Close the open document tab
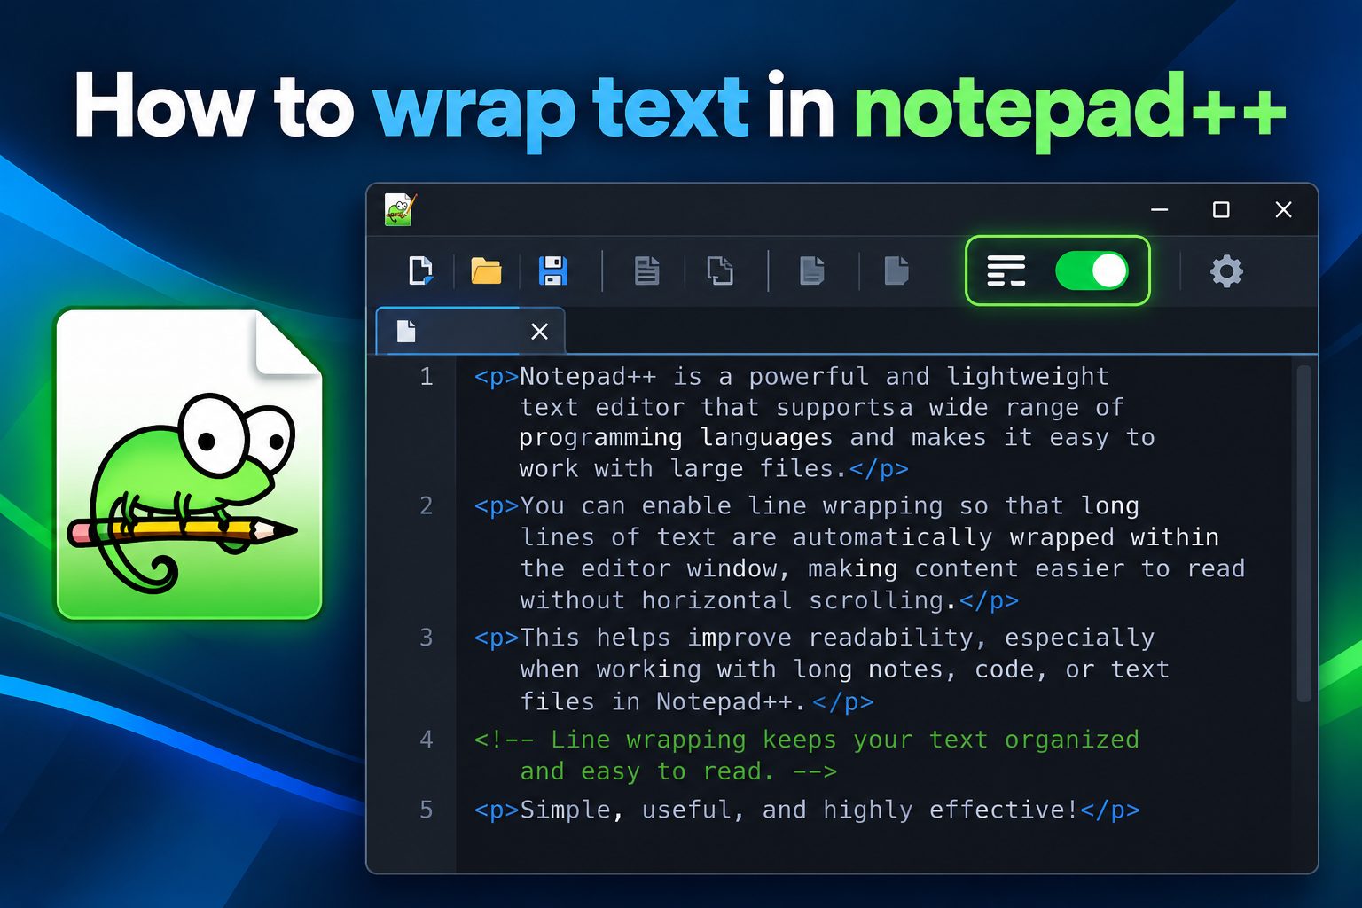This screenshot has width=1362, height=908. coord(539,332)
